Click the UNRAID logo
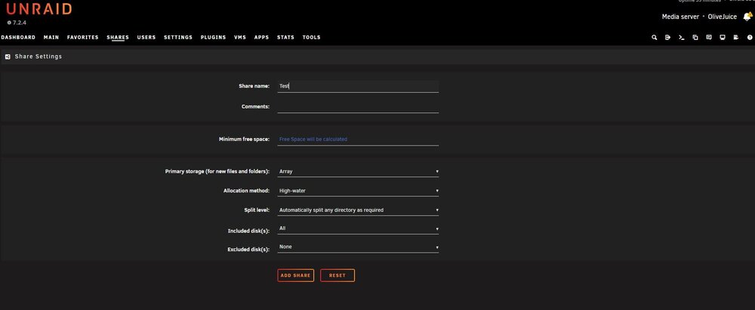The width and height of the screenshot is (755, 310). pyautogui.click(x=39, y=8)
